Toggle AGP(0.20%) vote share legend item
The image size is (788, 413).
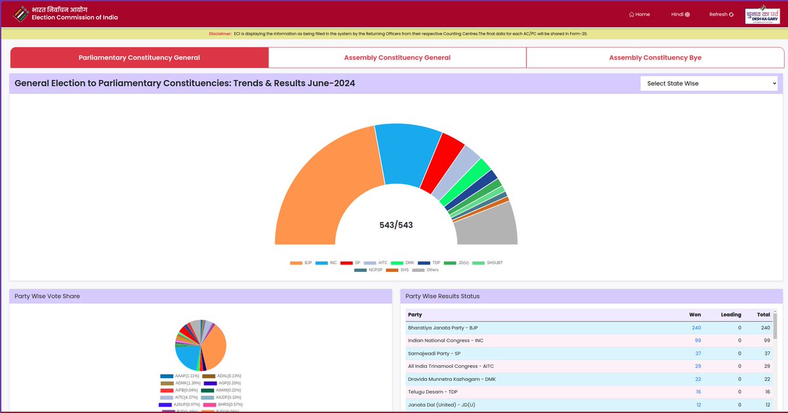click(222, 383)
